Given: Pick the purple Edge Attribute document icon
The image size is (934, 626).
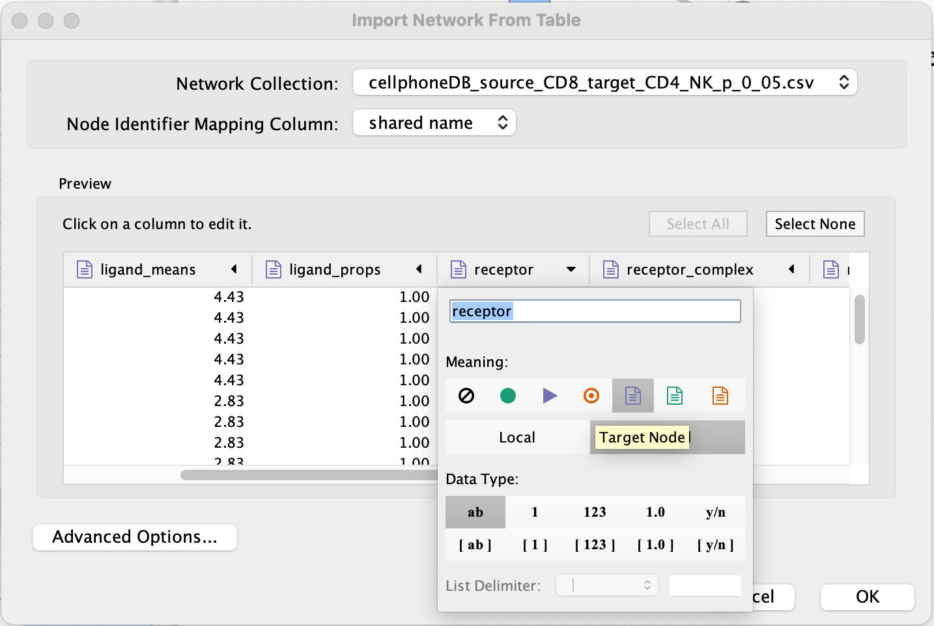Looking at the screenshot, I should [633, 396].
